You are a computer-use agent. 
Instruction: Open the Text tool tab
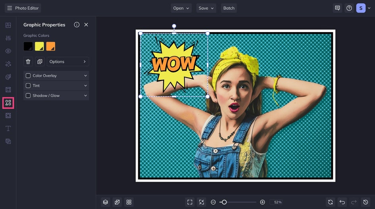[x=8, y=128]
